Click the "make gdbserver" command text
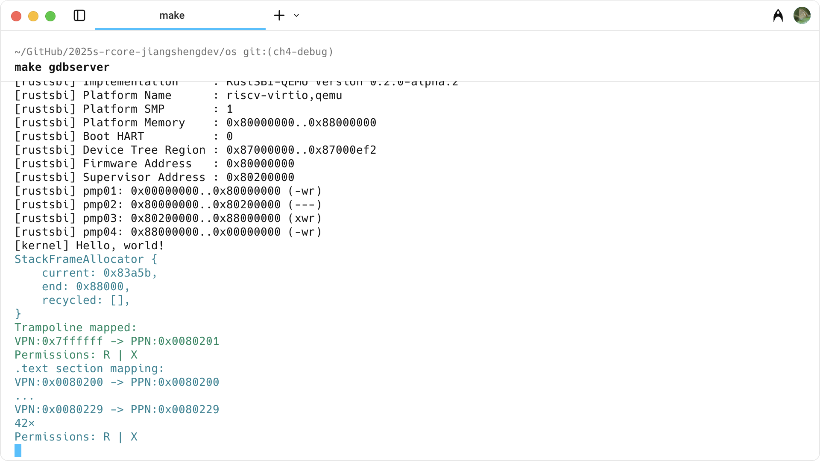The image size is (820, 461). [62, 67]
